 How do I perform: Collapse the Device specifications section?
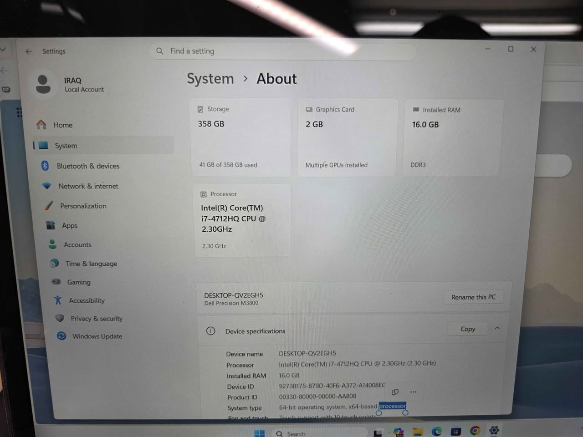point(497,328)
